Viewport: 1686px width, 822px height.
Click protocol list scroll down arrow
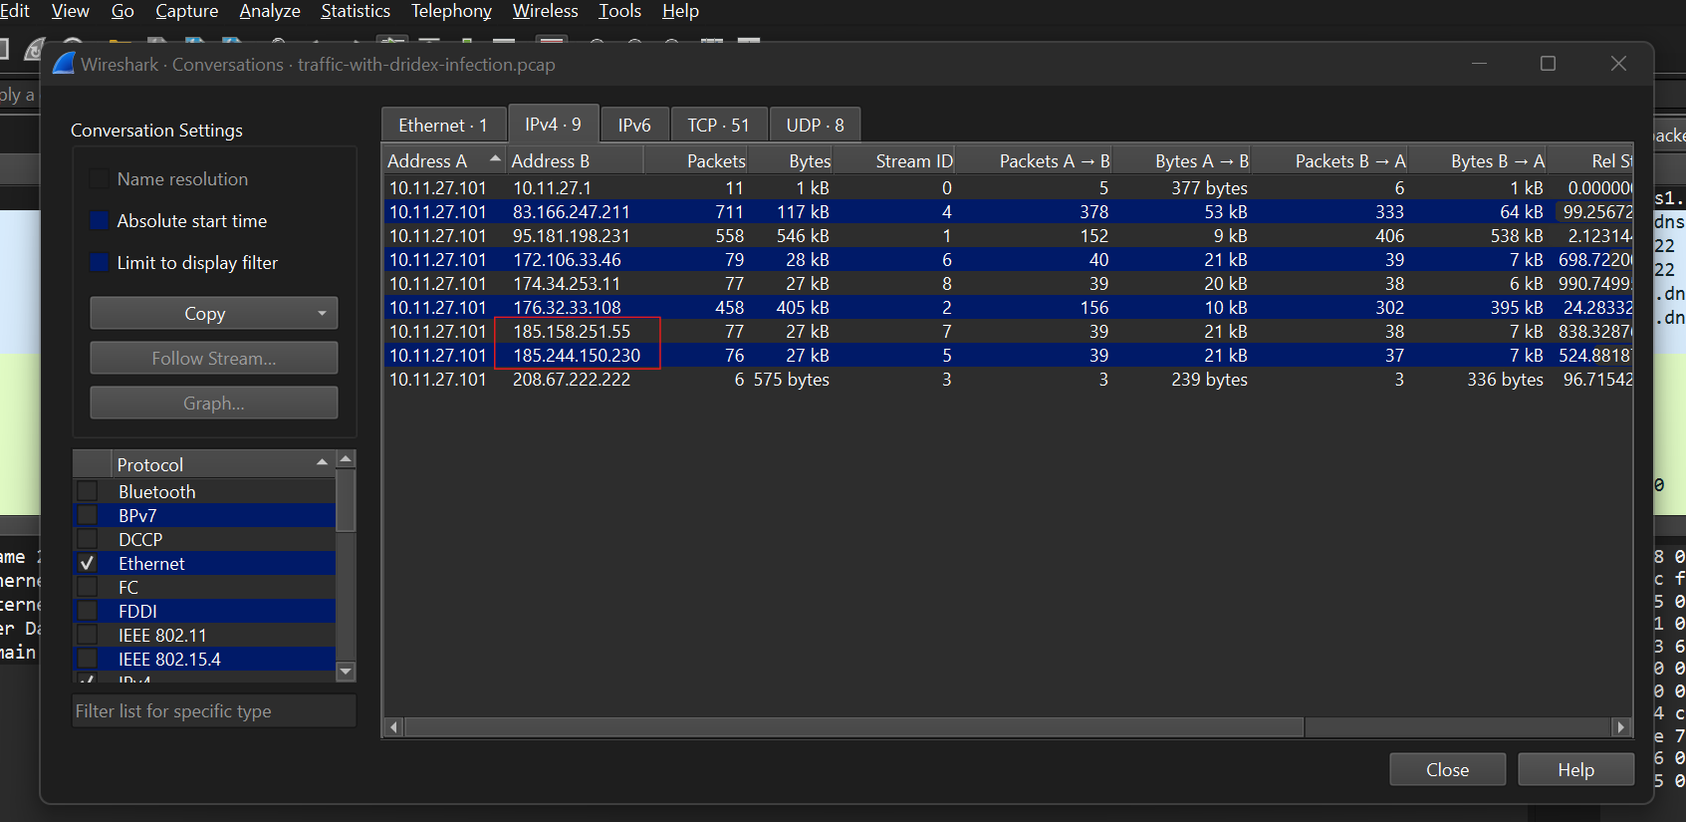[x=346, y=672]
